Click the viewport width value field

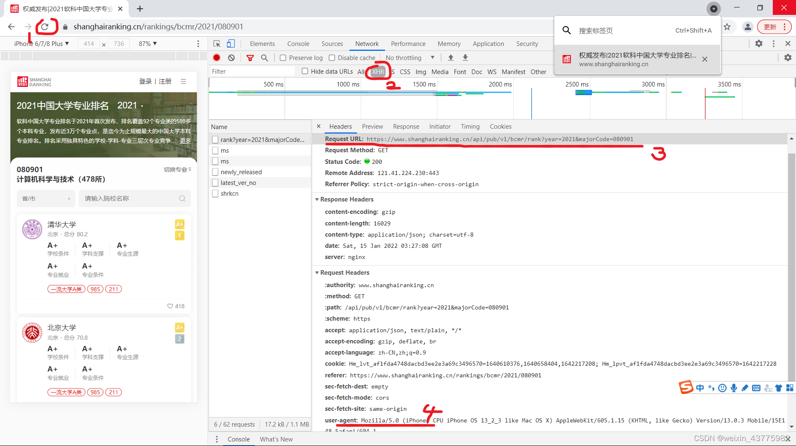click(89, 44)
